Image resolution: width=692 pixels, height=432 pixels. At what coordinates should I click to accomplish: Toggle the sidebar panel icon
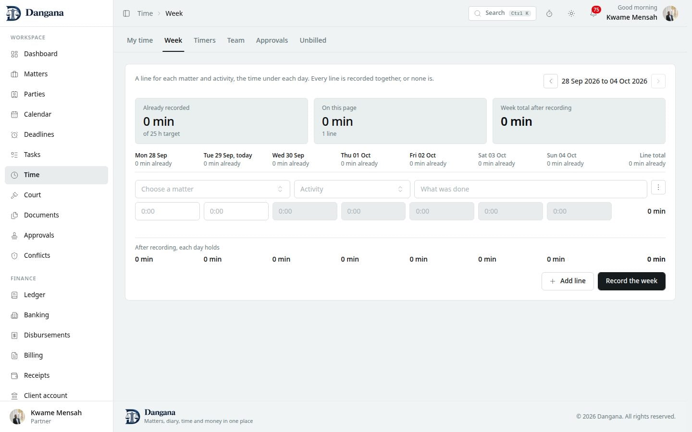(126, 13)
